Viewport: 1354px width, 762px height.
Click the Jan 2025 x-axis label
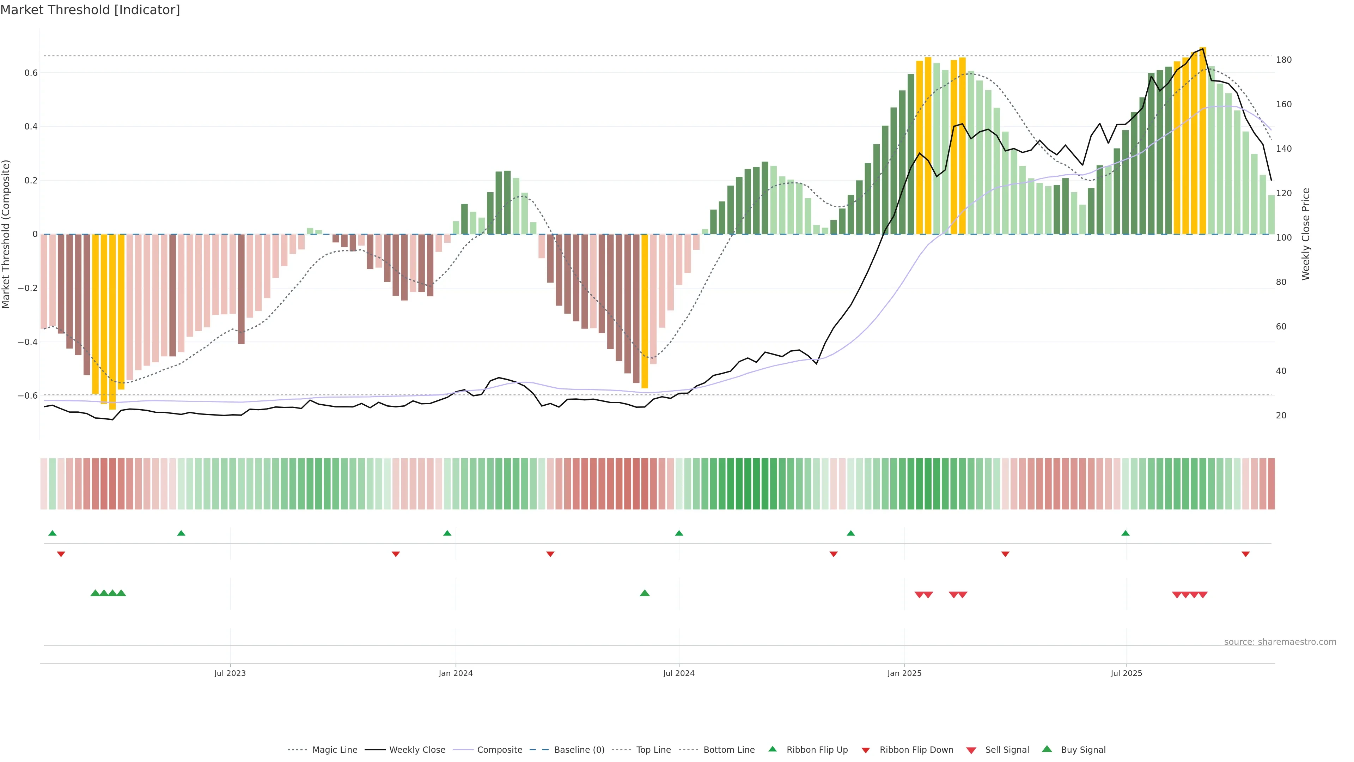pyautogui.click(x=904, y=673)
